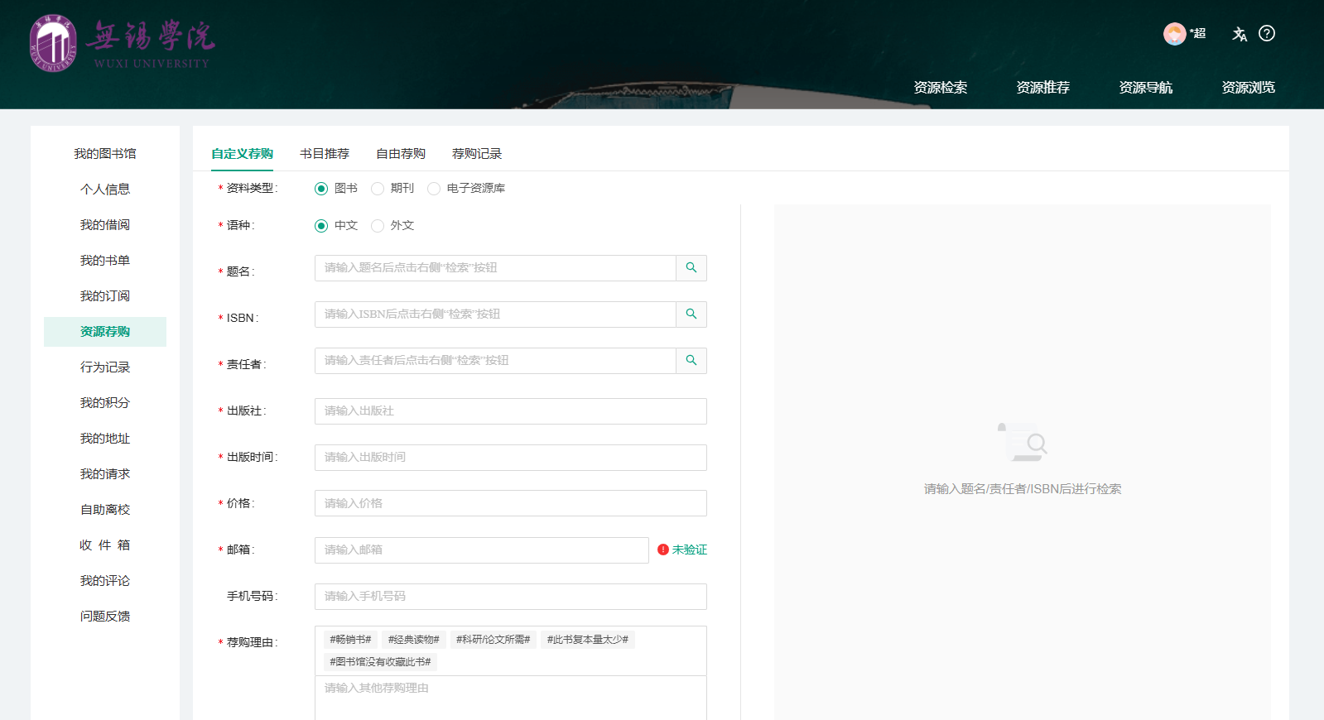The image size is (1324, 720).
Task: Click the search icon beside the ISBN field
Action: [691, 314]
